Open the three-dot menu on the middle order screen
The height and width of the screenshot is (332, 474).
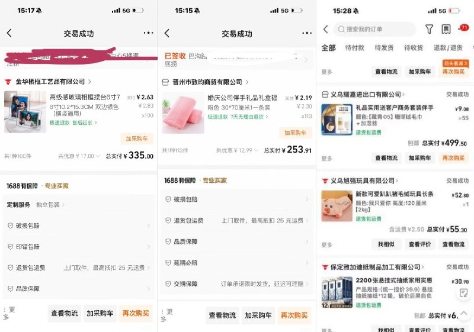tap(307, 33)
